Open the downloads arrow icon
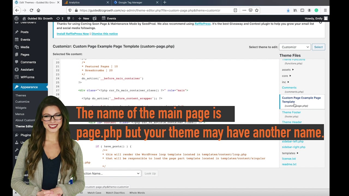The height and width of the screenshot is (196, 349). 288,10
